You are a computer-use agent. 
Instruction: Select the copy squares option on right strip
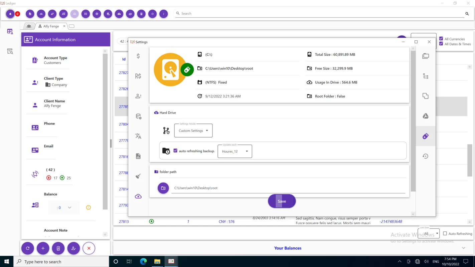(x=426, y=96)
